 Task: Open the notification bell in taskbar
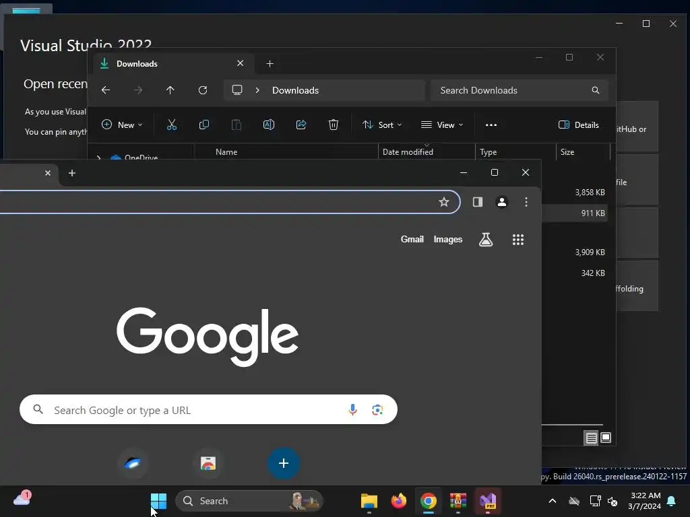coord(672,501)
